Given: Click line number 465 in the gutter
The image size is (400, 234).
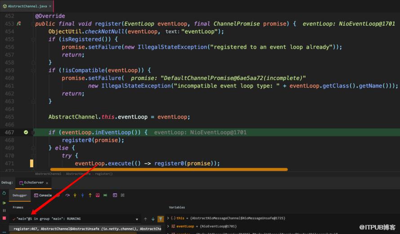Looking at the screenshot, I should 9,117.
